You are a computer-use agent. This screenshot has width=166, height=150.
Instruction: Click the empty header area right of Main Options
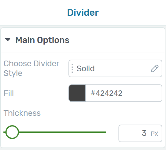tap(117, 40)
